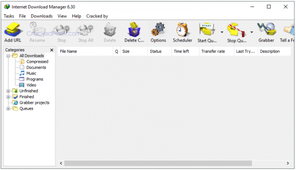Image resolution: width=296 pixels, height=170 pixels.
Task: Click the Add URL toolbar icon
Action: click(x=13, y=29)
